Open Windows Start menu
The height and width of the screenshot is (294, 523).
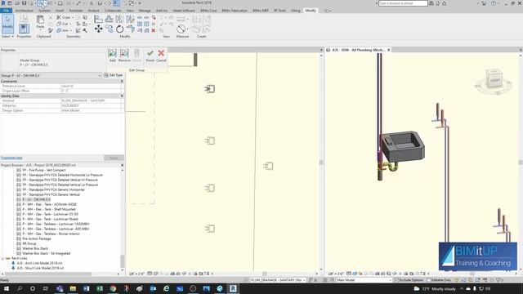click(6, 288)
